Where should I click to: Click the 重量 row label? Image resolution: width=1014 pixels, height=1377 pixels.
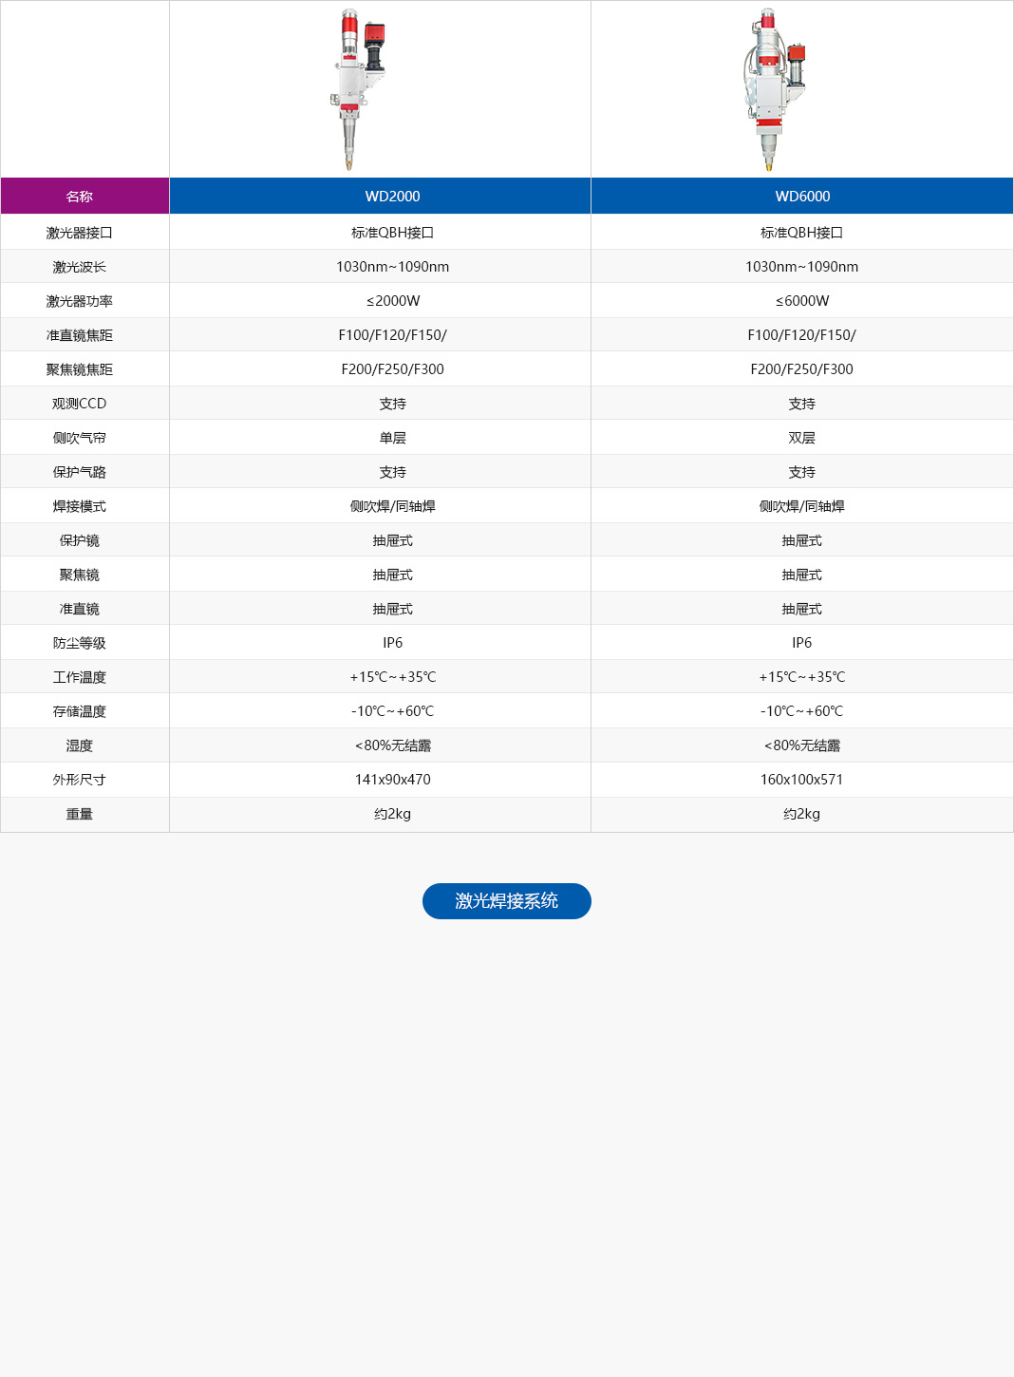pos(80,814)
